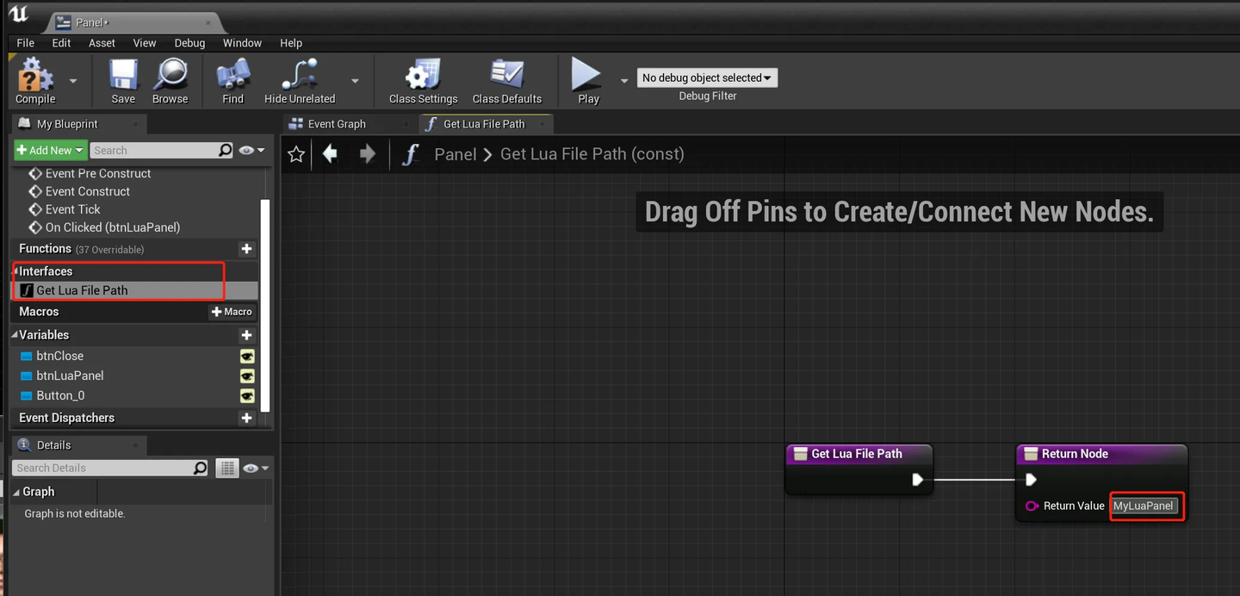This screenshot has height=596, width=1240.
Task: Click the Compile blueprint icon
Action: click(35, 75)
